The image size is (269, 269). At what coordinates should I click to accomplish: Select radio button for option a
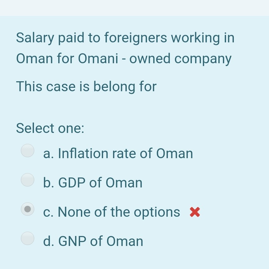[27, 151]
